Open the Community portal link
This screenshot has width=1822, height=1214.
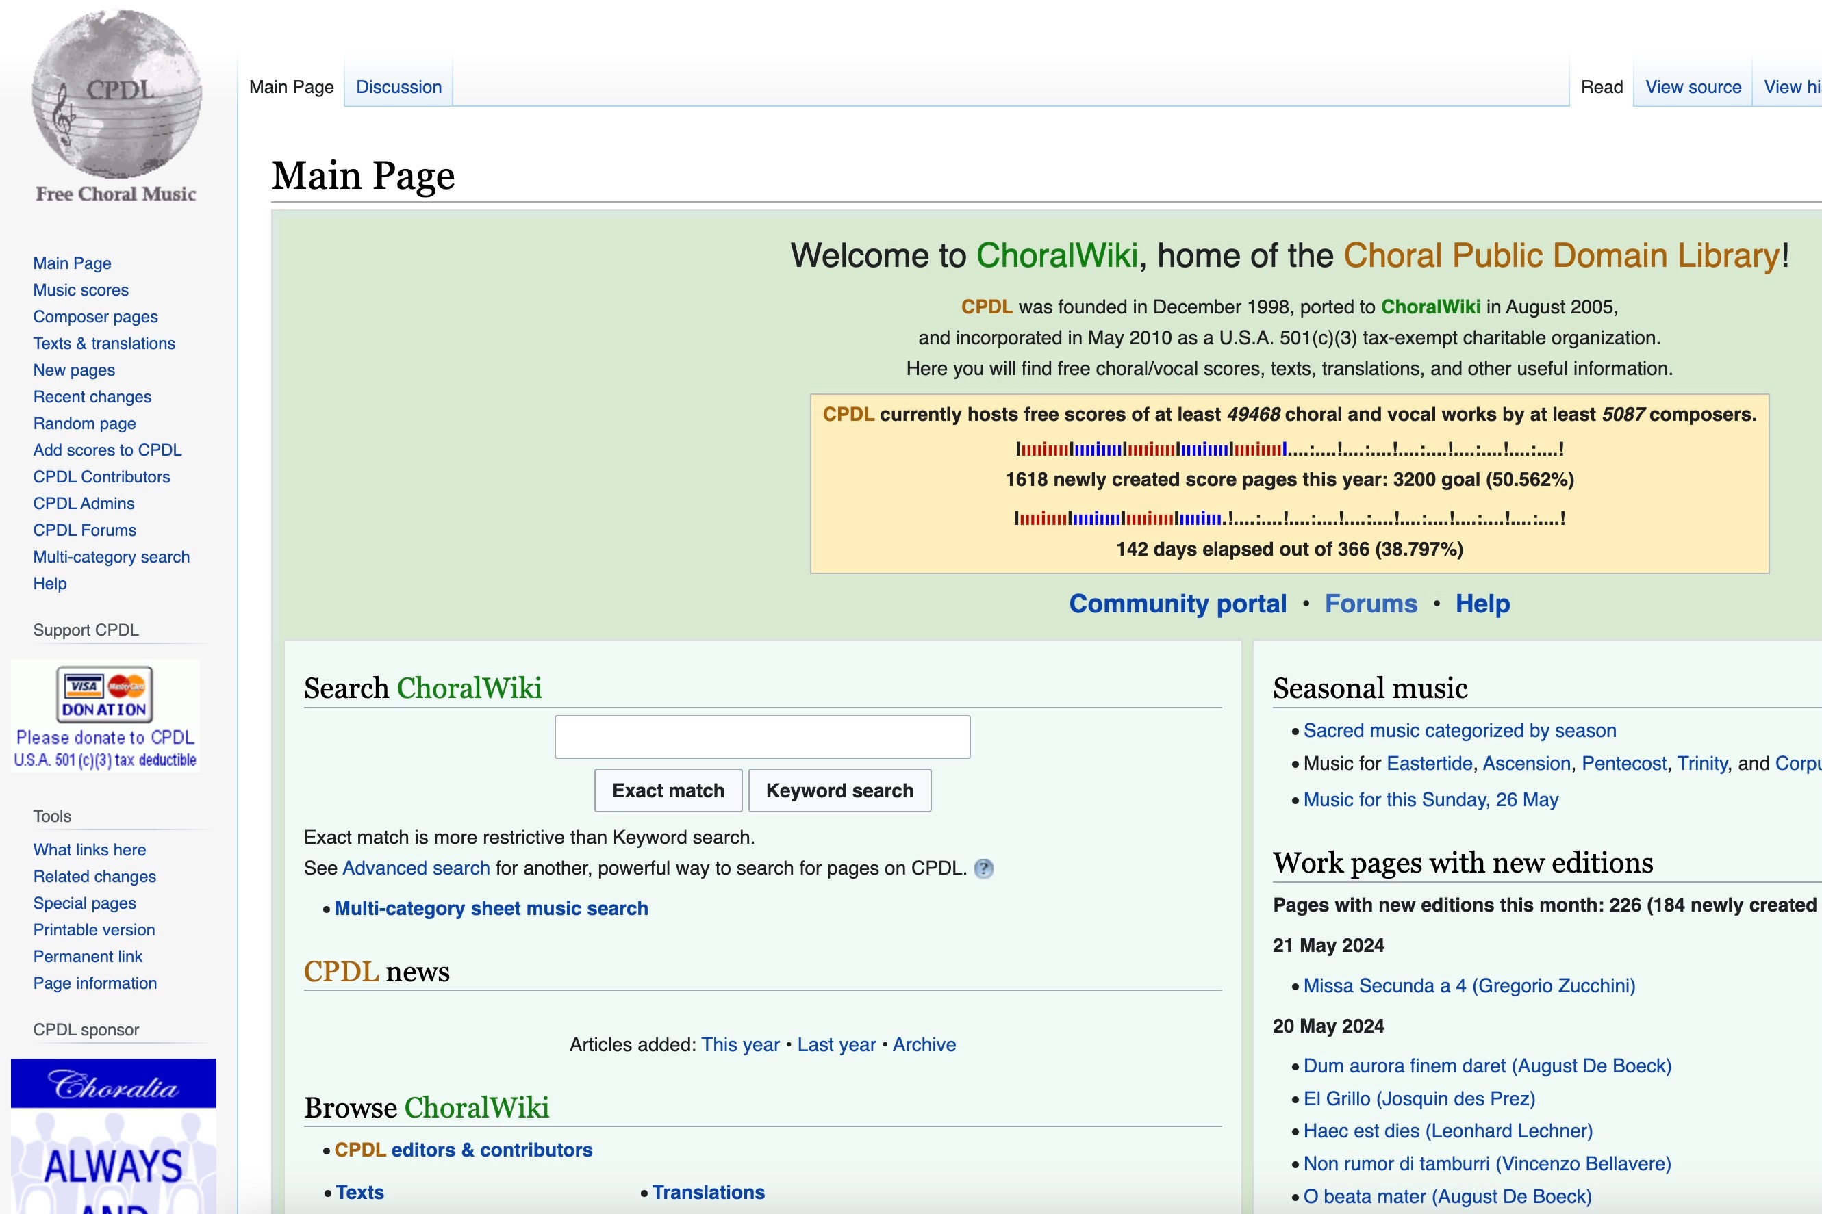coord(1178,604)
